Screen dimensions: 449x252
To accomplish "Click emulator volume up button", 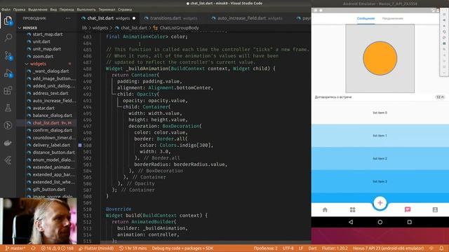I will click(x=444, y=20).
